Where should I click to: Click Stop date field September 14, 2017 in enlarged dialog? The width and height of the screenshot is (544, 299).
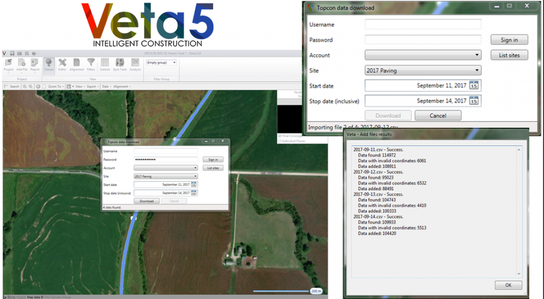pos(423,101)
